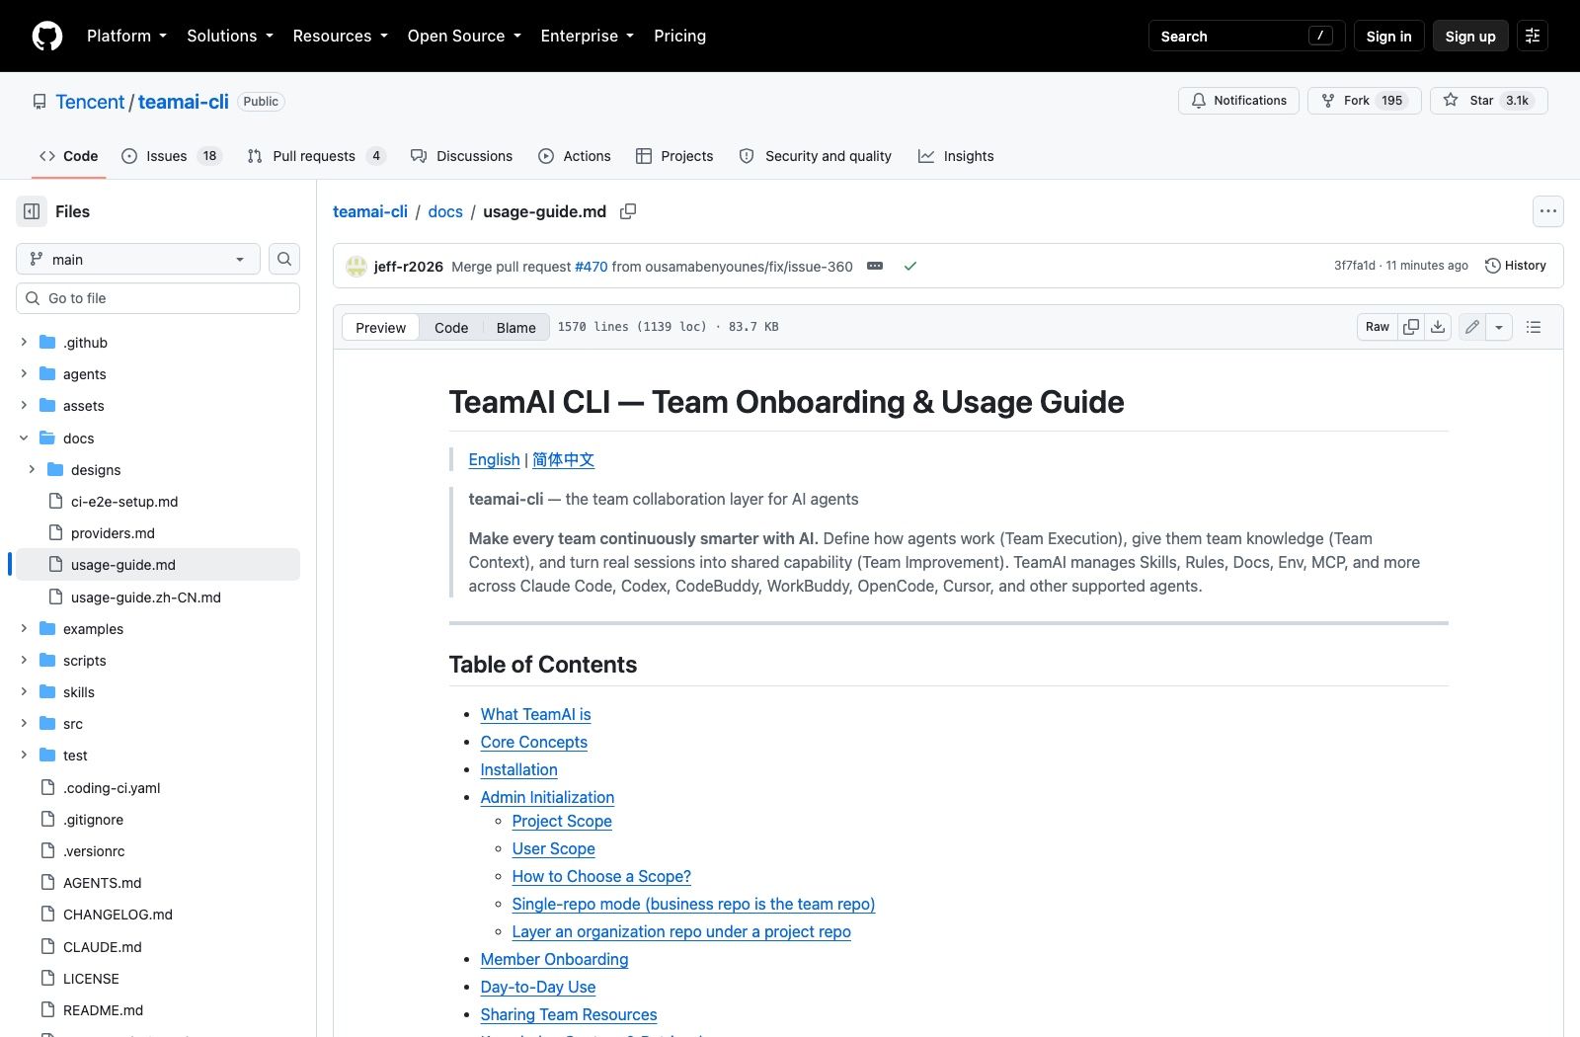The width and height of the screenshot is (1580, 1037).
Task: Open the Open Source menu
Action: coord(464,36)
